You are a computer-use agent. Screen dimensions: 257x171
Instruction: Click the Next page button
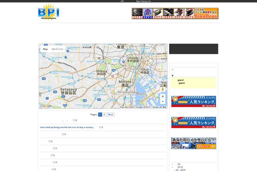click(x=111, y=115)
